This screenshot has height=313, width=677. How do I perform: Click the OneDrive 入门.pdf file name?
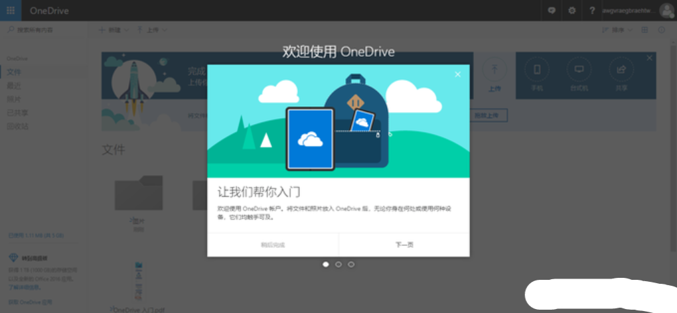point(138,309)
